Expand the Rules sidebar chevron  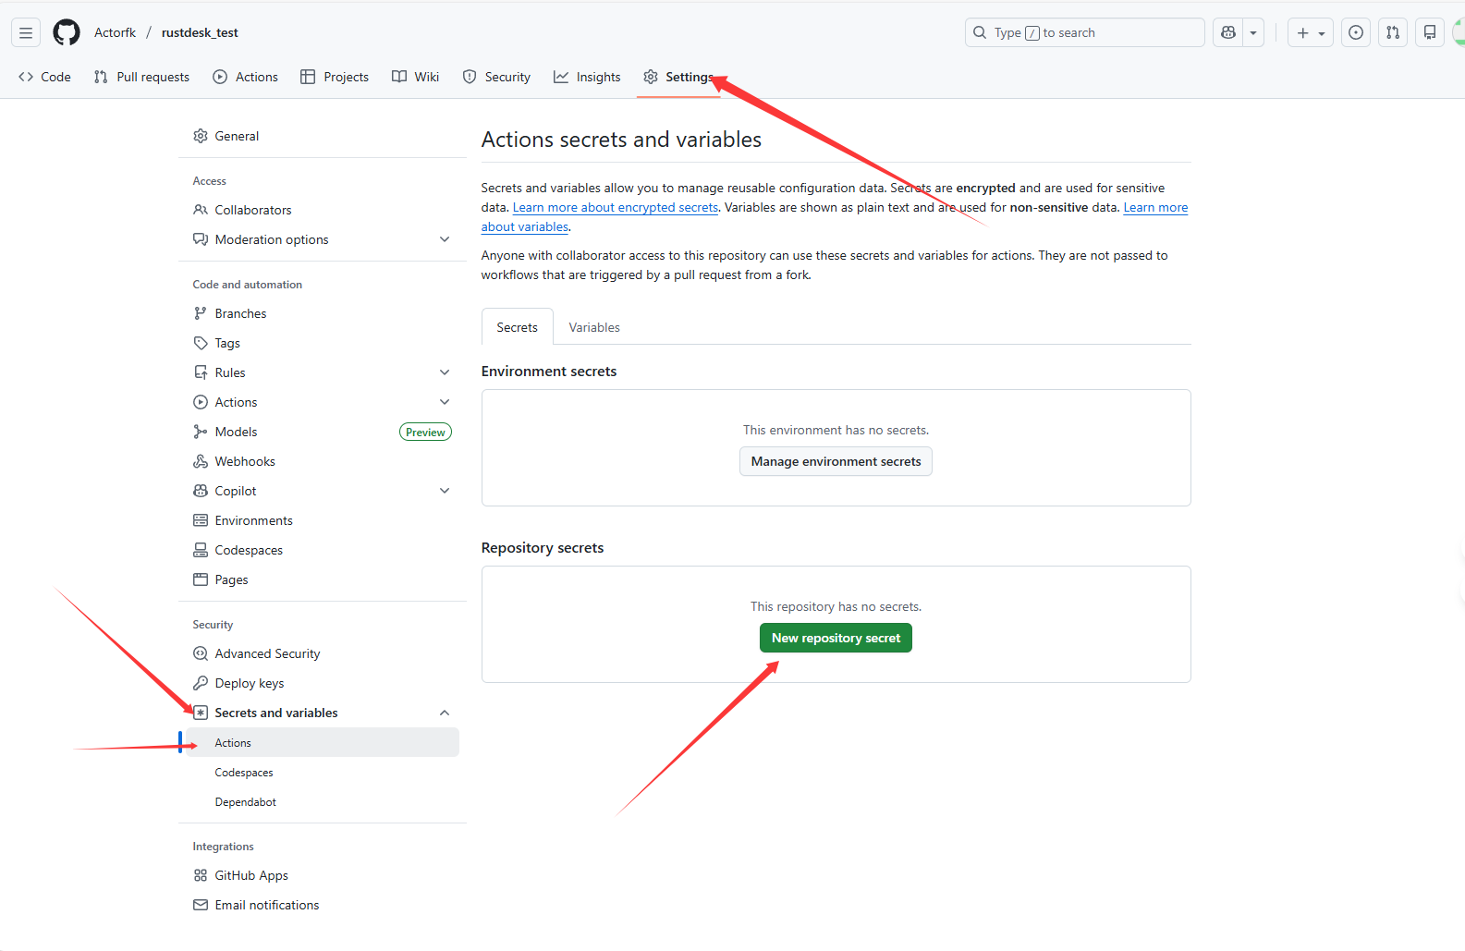[445, 372]
